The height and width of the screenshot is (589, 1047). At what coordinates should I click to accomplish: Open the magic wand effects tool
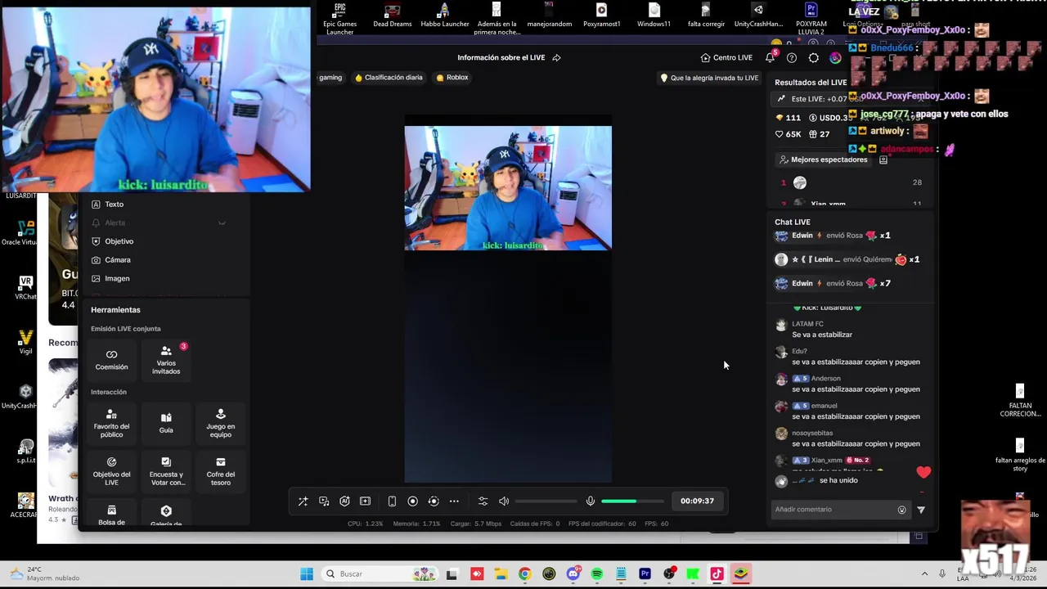[x=303, y=501]
